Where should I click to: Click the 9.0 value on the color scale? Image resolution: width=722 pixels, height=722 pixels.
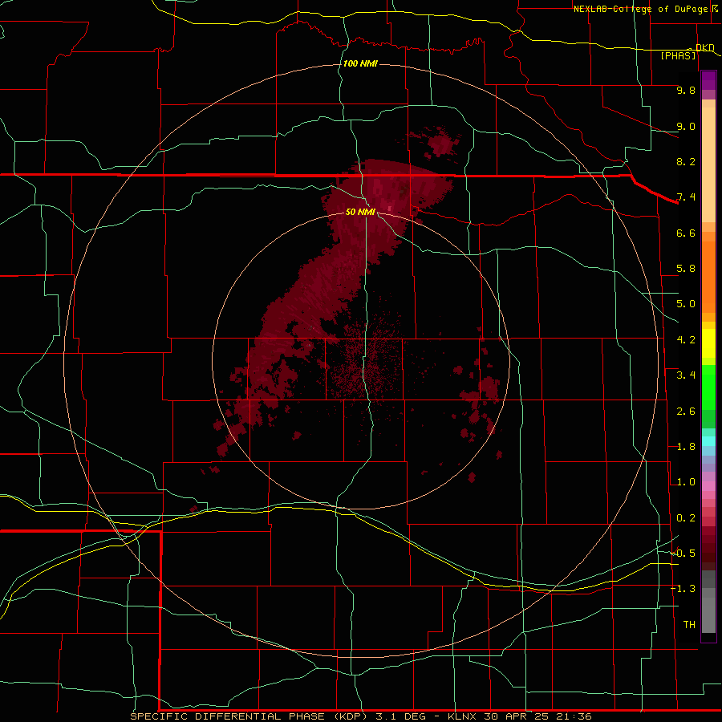686,126
